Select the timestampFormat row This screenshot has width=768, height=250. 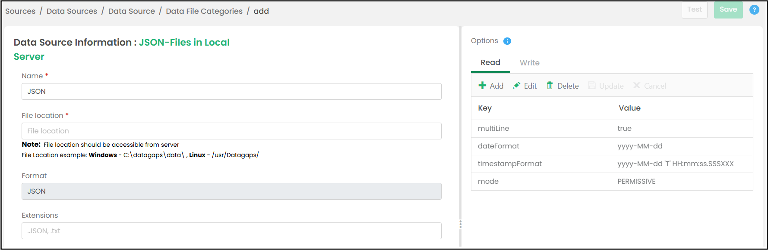612,164
